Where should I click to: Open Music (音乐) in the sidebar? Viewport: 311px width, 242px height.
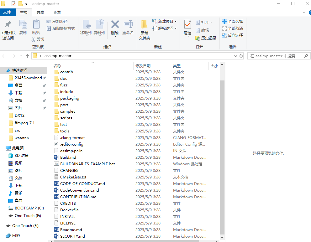pyautogui.click(x=18, y=193)
